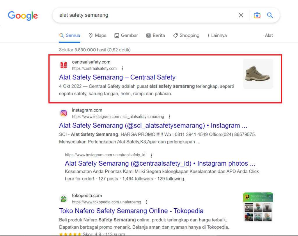Open the Shopping tab

(x=186, y=36)
